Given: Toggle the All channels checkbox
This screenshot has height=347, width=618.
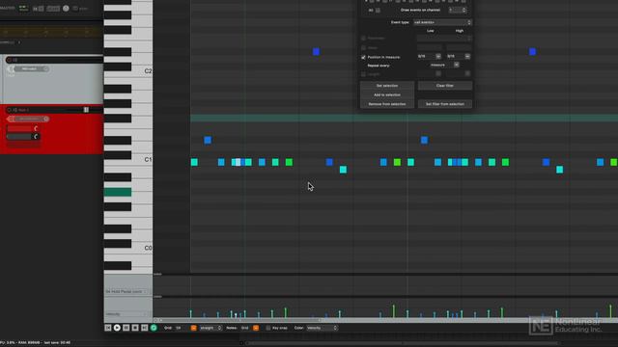Looking at the screenshot, I should [x=378, y=11].
